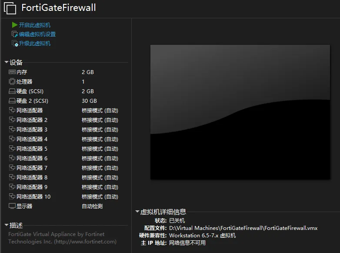Collapse the 设备 section
Viewport: 340px width, 253px height.
(x=7, y=62)
